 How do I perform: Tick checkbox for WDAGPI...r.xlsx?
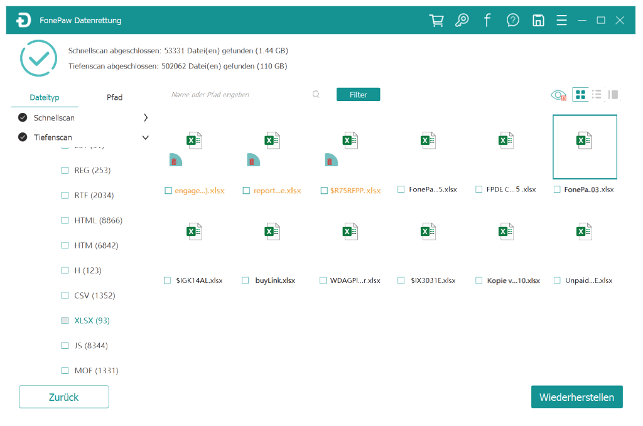(323, 280)
